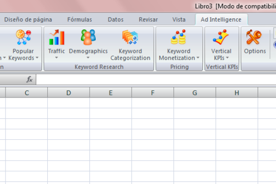The height and width of the screenshot is (184, 276).
Task: Click the fx insert function icon
Action: click(x=29, y=80)
